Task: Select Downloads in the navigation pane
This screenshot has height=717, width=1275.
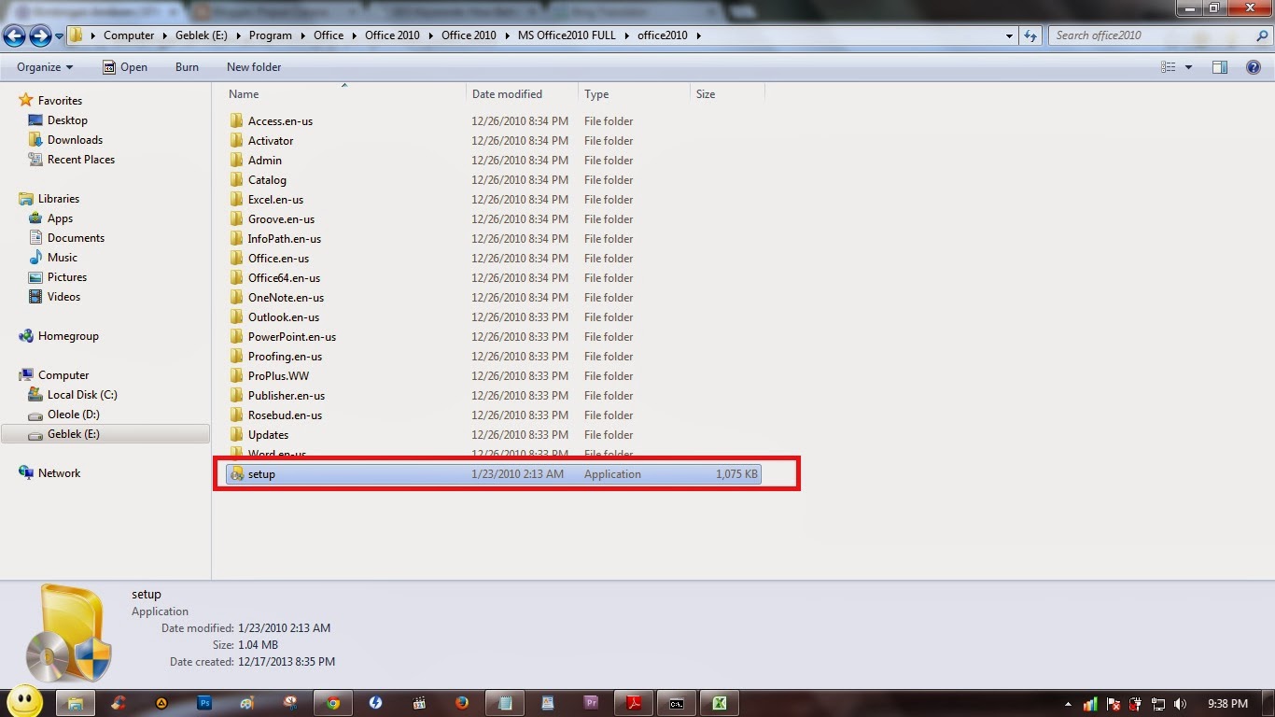Action: [75, 140]
